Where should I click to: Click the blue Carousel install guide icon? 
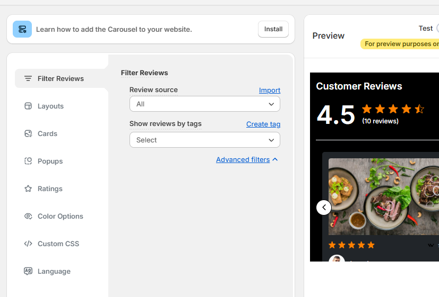click(x=22, y=29)
